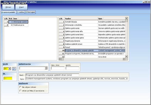Image resolution: width=151 pixels, height=105 pixels.
Task: Click the Zapri button
Action: [21, 7]
